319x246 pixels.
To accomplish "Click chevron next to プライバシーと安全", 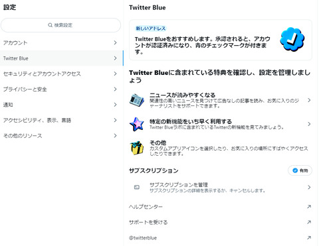I will point(115,89).
